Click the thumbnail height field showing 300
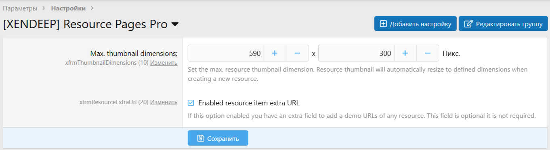This screenshot has height=150, width=550. (x=357, y=53)
